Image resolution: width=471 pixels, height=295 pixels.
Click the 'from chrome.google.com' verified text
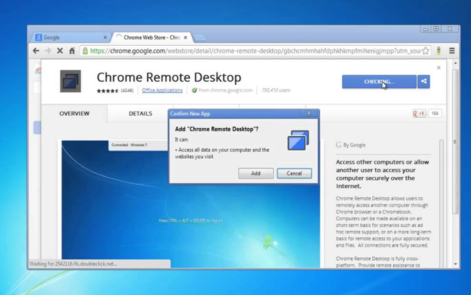[225, 90]
